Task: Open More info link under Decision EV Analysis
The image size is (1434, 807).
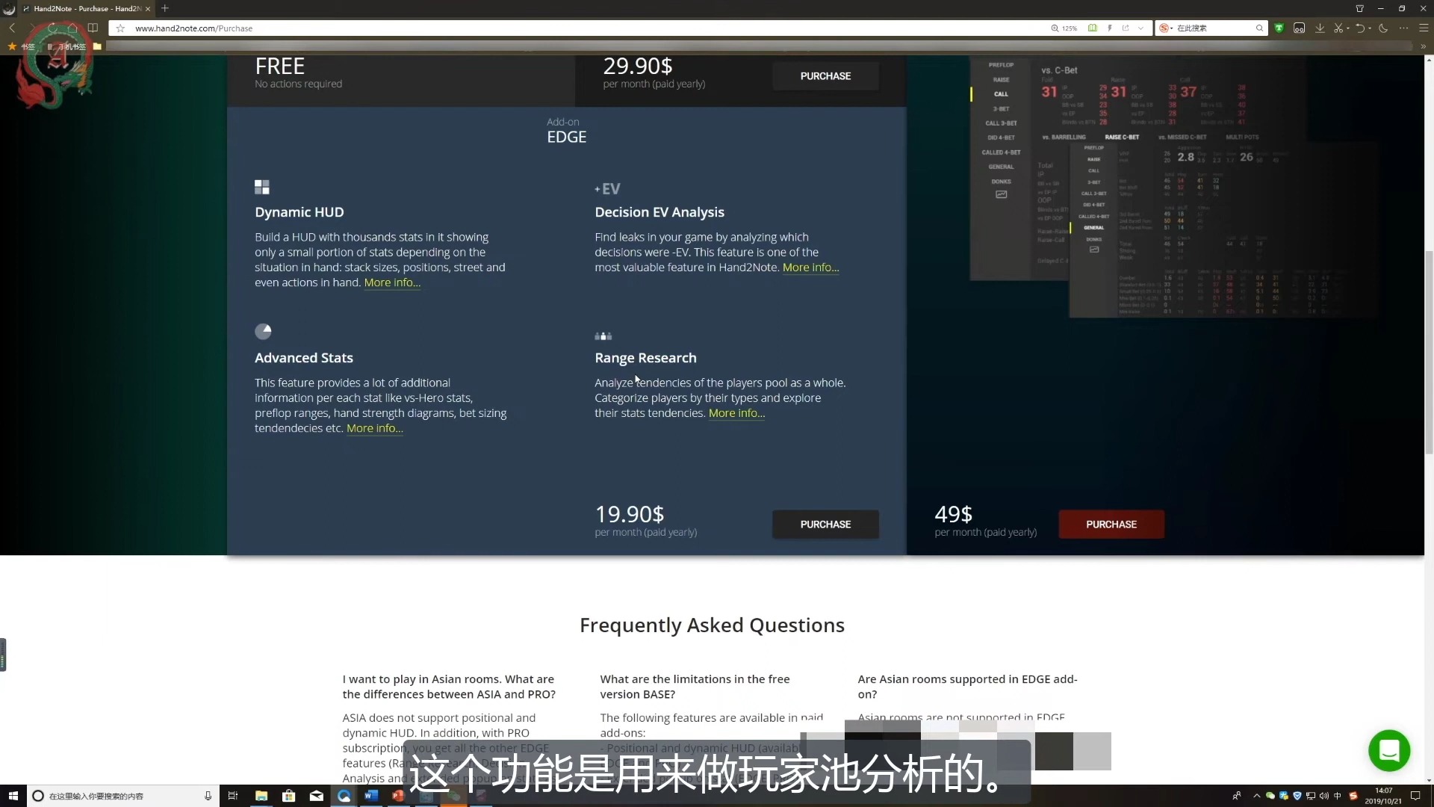Action: point(810,268)
